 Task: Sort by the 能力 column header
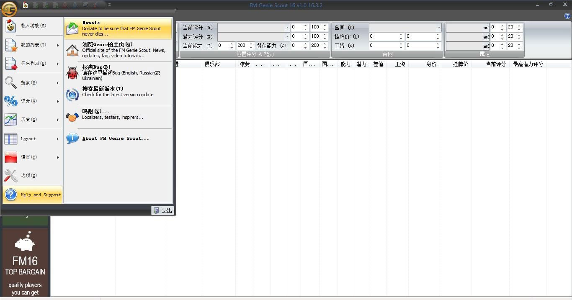point(345,64)
